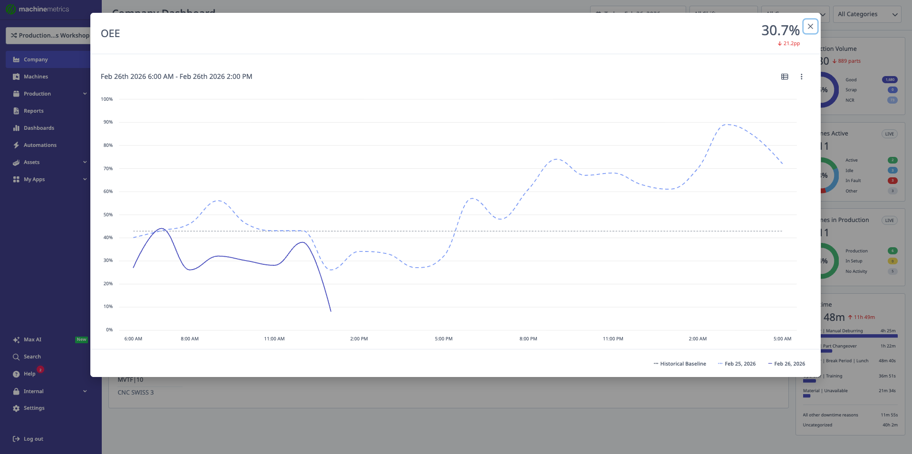Screen dimensions: 912x454
Task: Open the All Categories dropdown
Action: pos(867,14)
